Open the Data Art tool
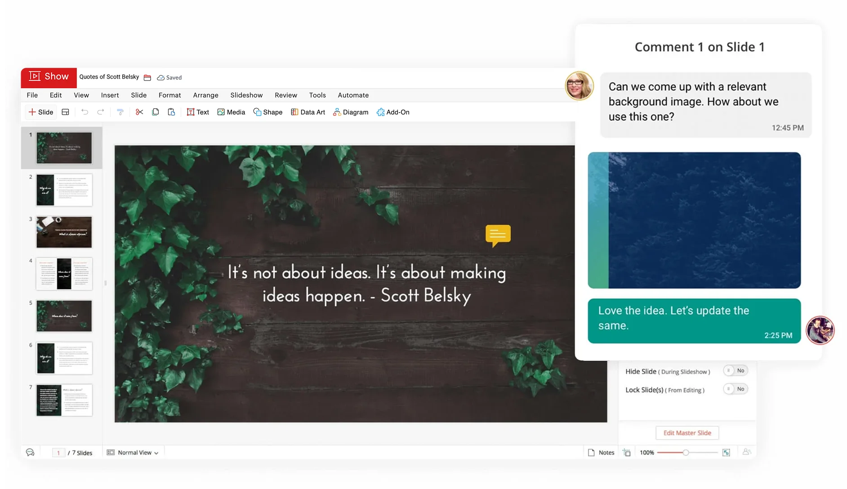The height and width of the screenshot is (489, 847). [x=308, y=112]
